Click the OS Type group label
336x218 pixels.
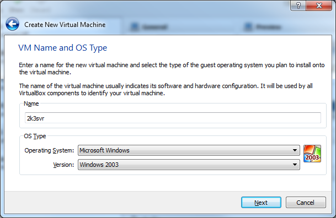click(35, 136)
